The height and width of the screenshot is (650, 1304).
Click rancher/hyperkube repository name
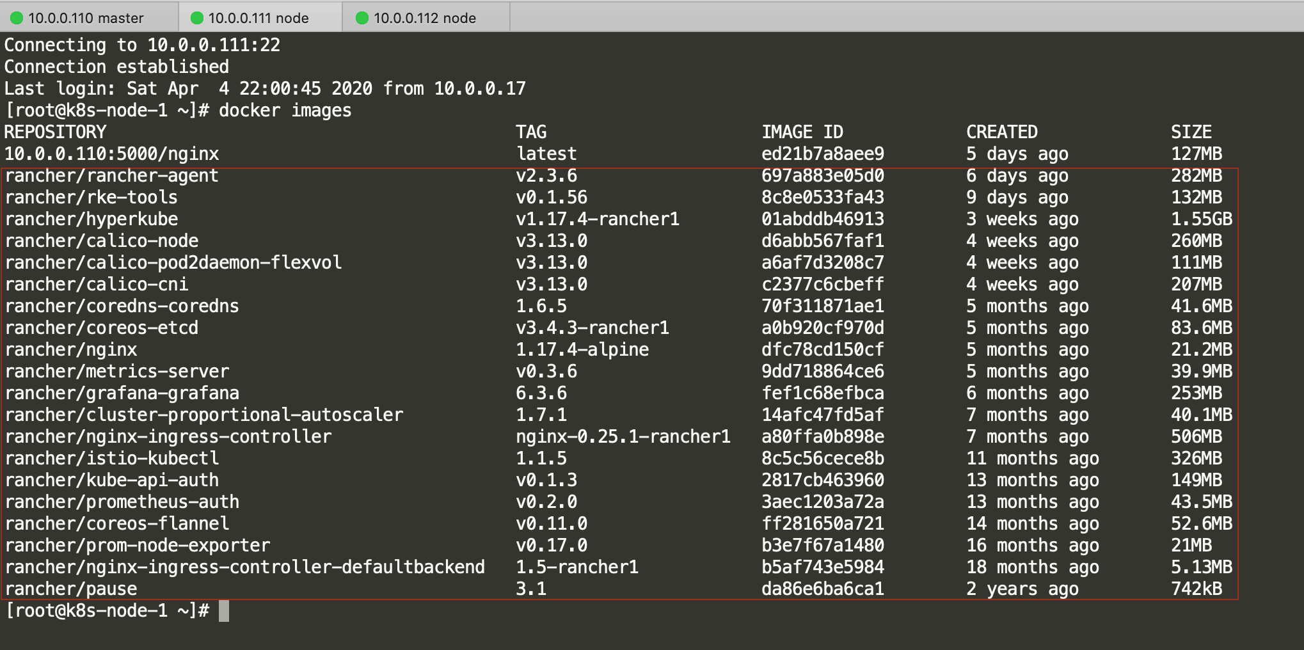[91, 219]
